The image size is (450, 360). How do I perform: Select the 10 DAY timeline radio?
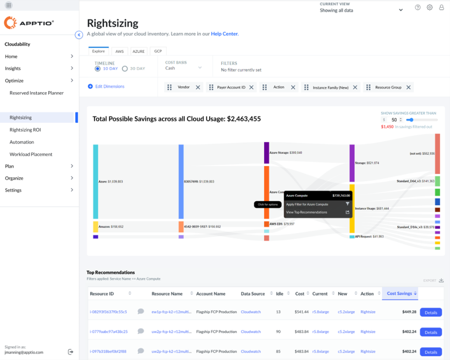[x=97, y=69]
